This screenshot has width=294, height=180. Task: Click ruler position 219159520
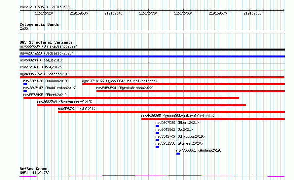44,13
